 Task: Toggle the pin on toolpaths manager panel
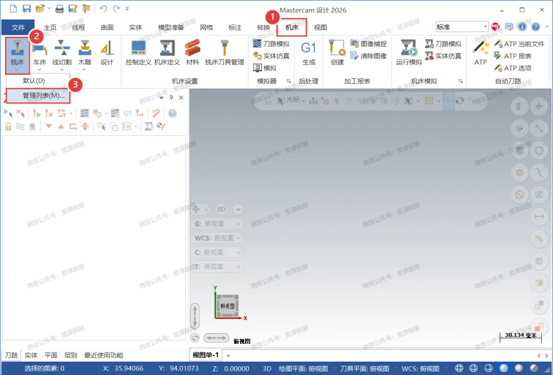pos(172,97)
